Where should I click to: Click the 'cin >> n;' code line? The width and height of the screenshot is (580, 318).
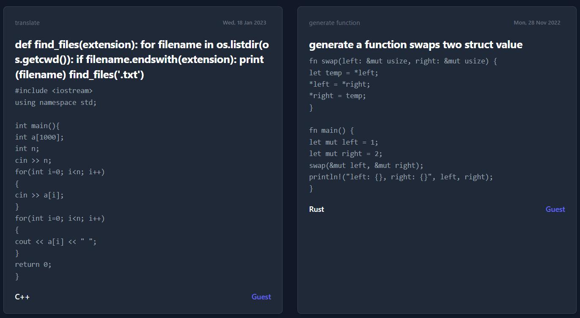point(33,160)
